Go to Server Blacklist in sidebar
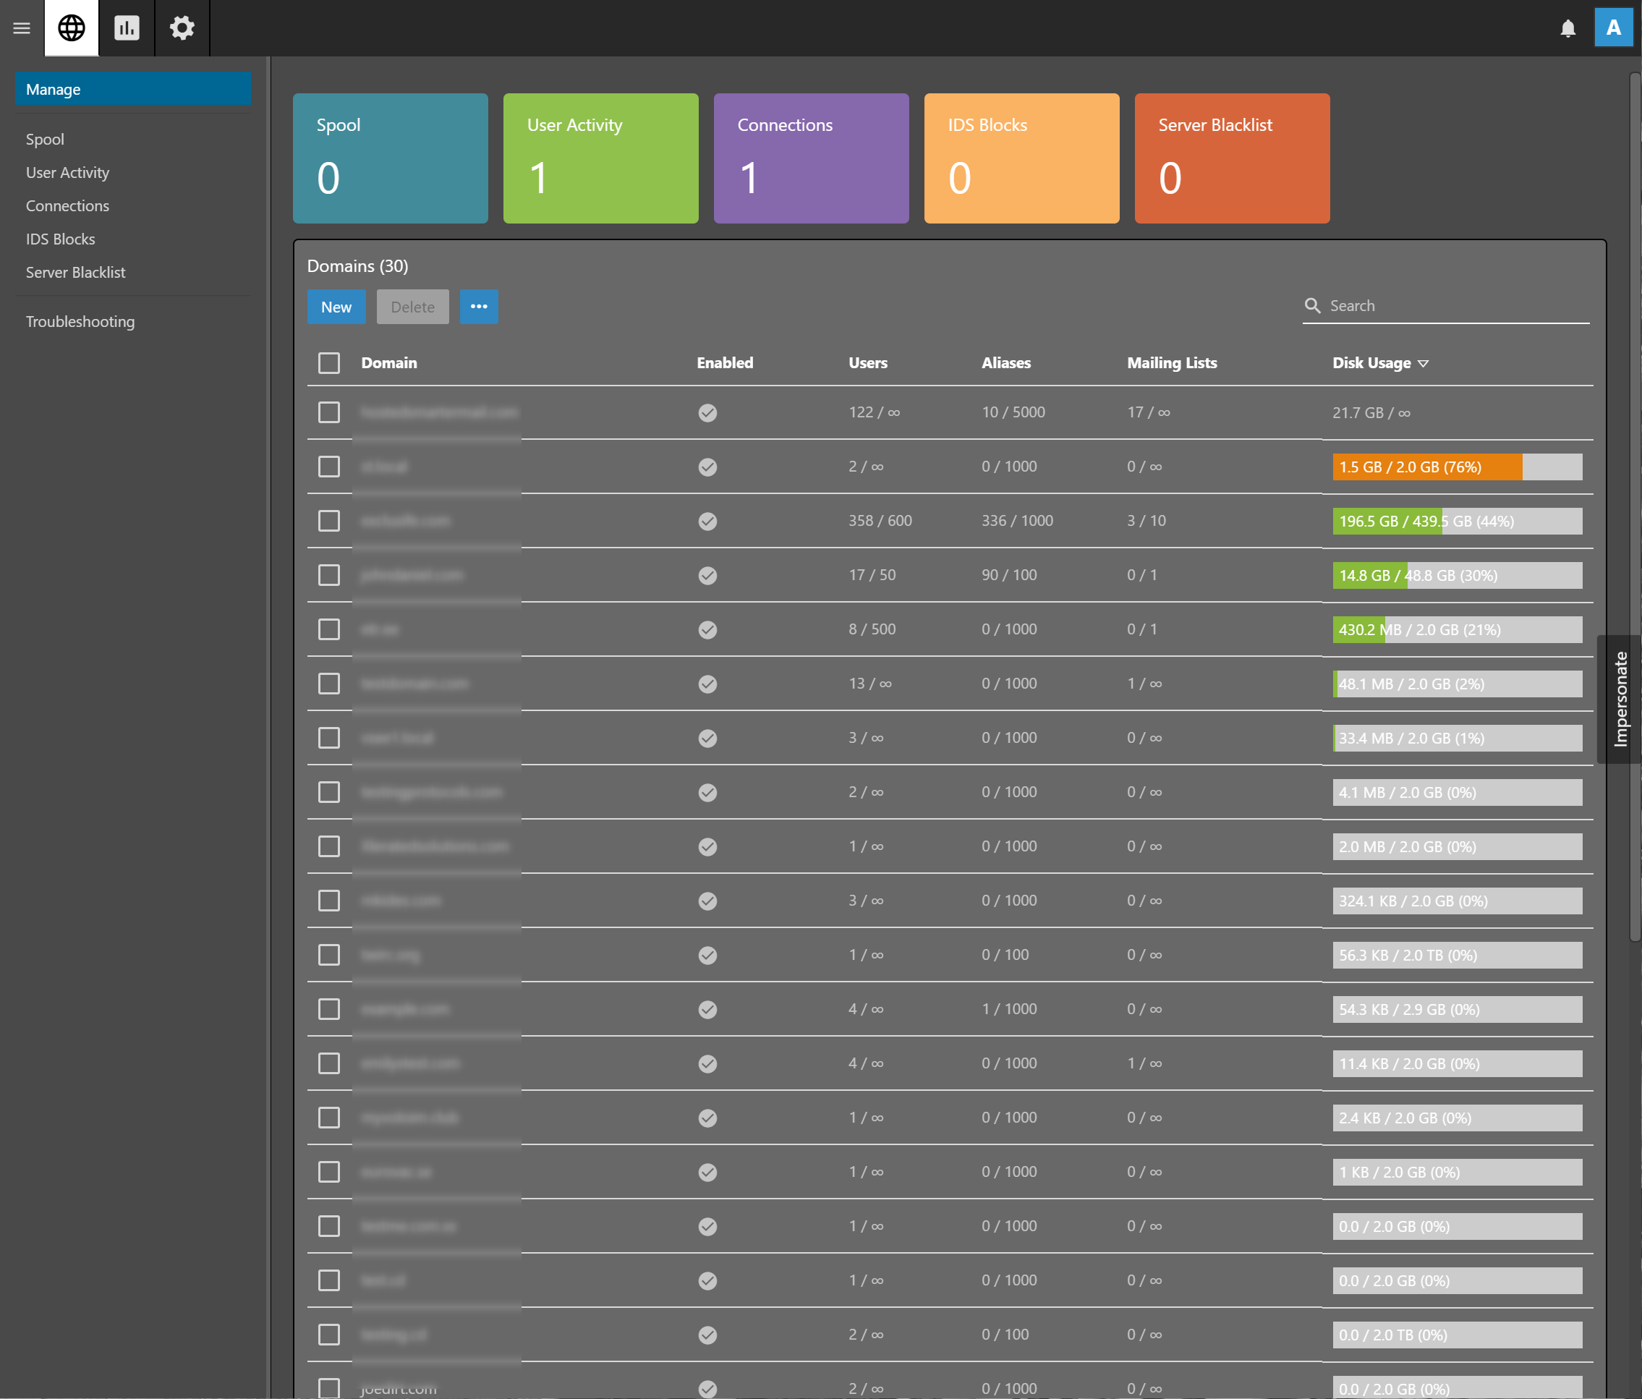This screenshot has height=1399, width=1642. click(75, 273)
